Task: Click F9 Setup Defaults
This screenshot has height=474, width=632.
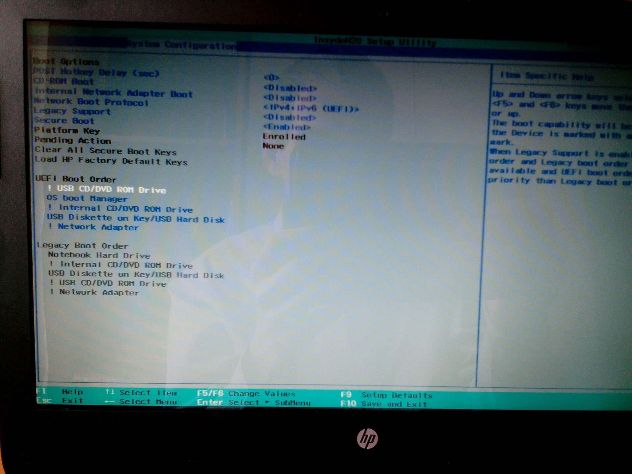Action: pyautogui.click(x=386, y=395)
